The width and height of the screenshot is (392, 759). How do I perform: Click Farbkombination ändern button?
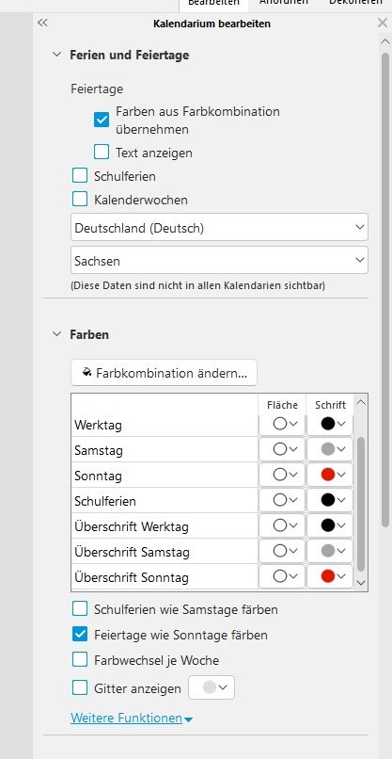[164, 372]
